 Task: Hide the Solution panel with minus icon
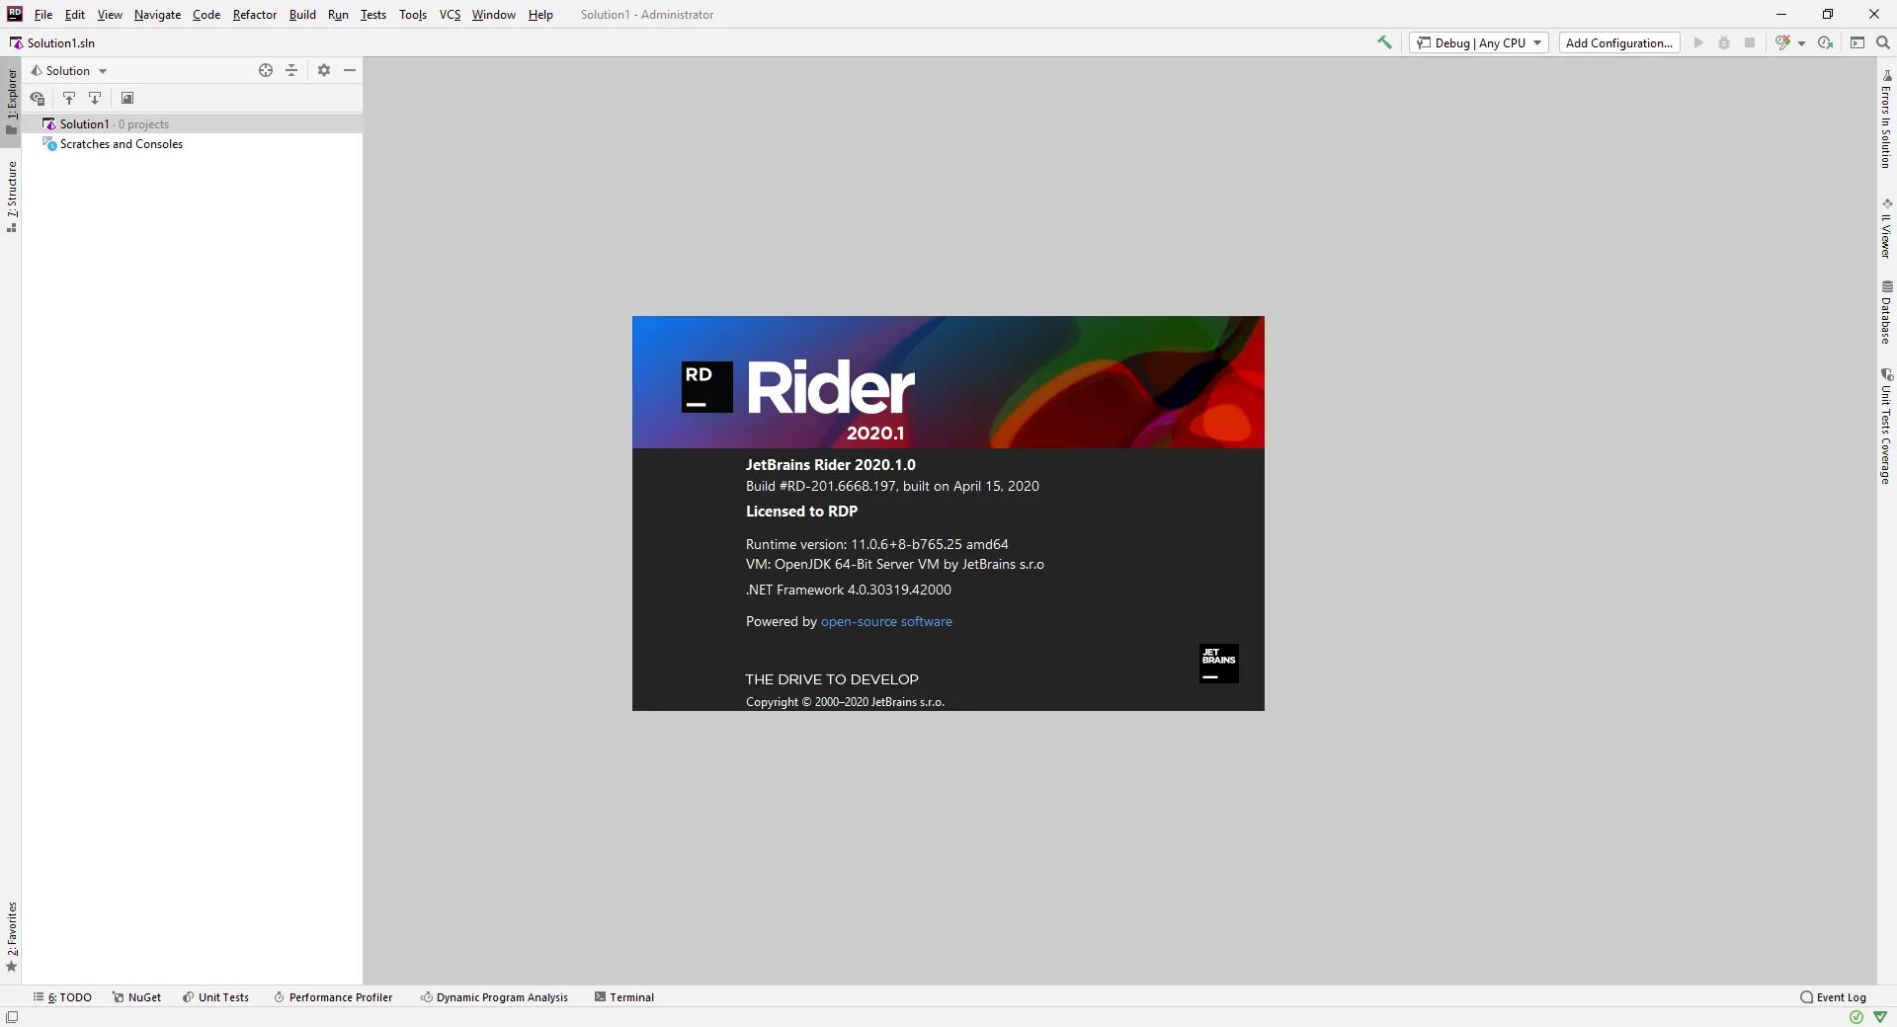[x=350, y=70]
